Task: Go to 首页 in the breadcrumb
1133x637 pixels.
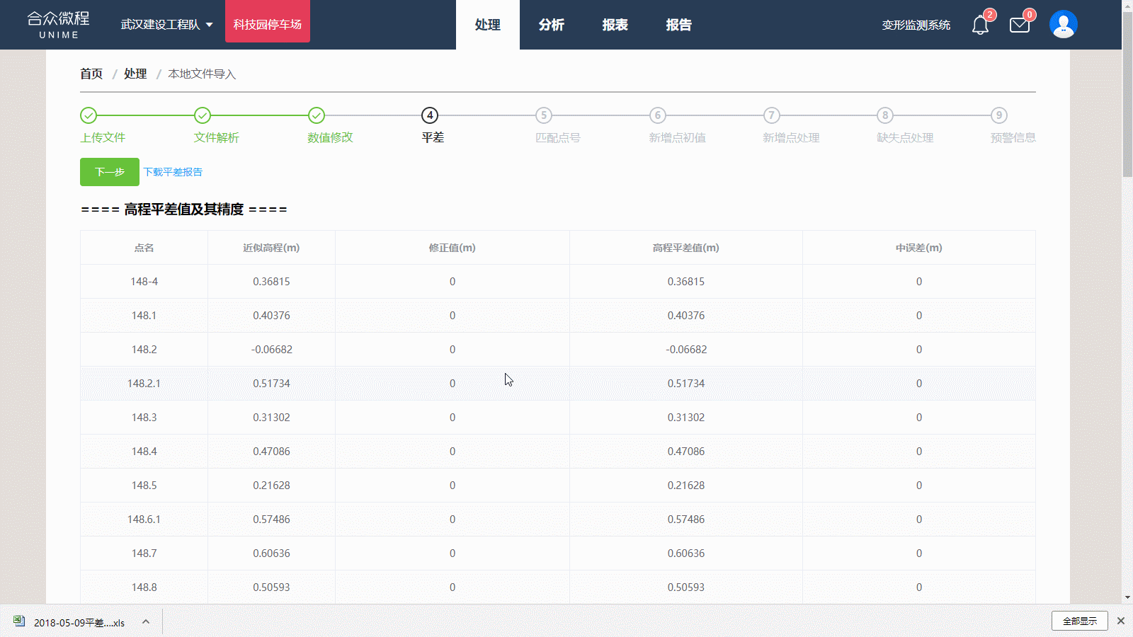Action: [91, 74]
